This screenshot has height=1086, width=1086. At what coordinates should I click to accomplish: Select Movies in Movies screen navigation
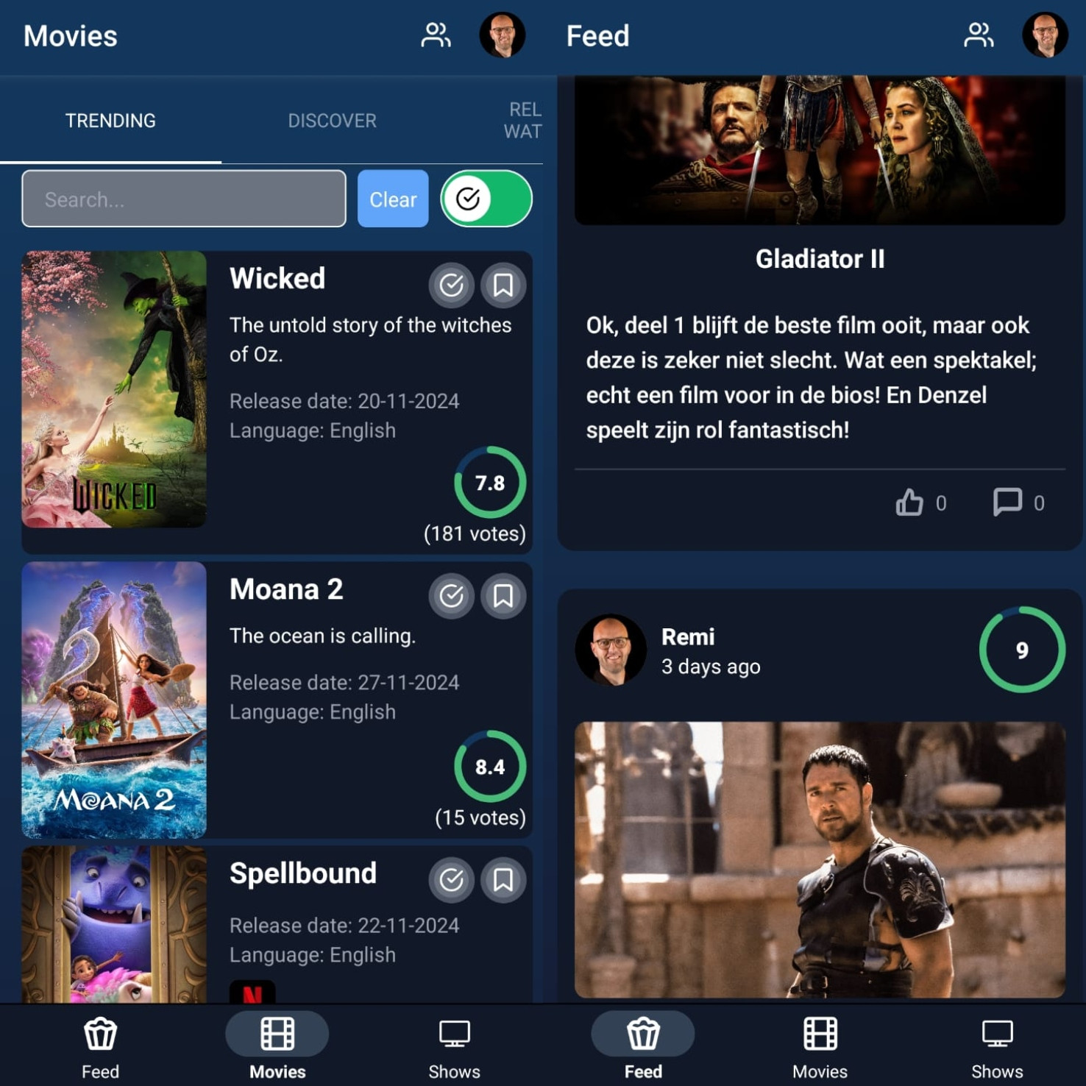[x=277, y=1048]
